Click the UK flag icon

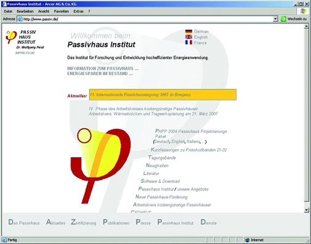[189, 37]
